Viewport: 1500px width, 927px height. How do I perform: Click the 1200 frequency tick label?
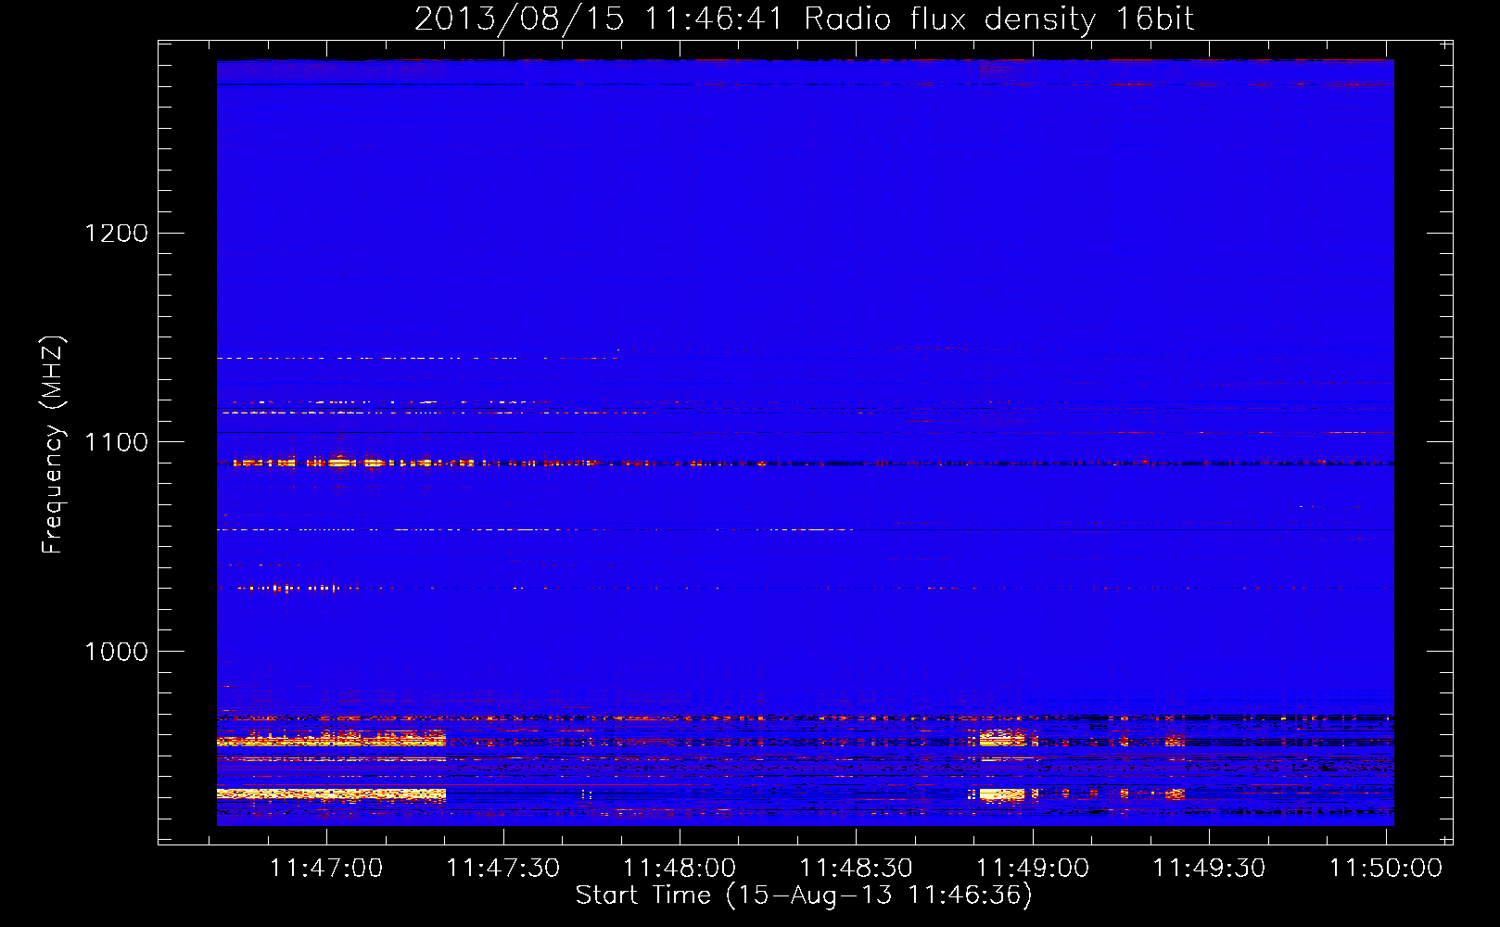coord(117,233)
